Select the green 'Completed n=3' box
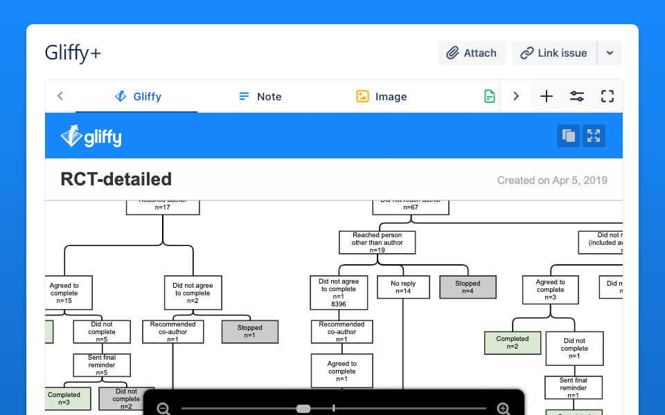This screenshot has height=415, width=665. [67, 398]
